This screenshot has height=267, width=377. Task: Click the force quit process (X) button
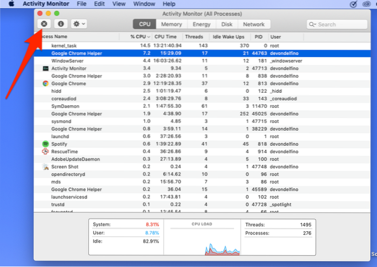(x=44, y=24)
